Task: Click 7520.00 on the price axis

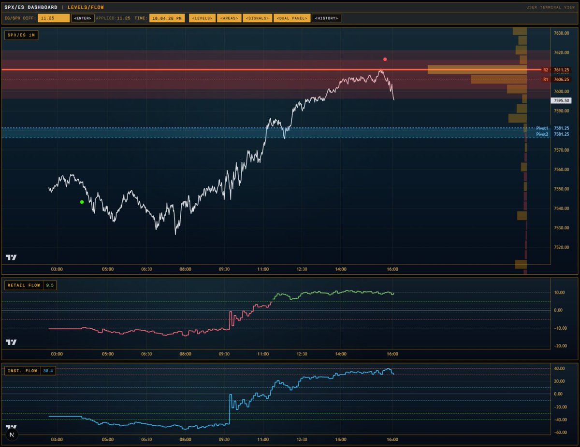Action: 562,247
